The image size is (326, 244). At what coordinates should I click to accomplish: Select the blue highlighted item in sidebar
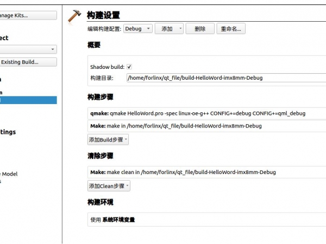27,100
